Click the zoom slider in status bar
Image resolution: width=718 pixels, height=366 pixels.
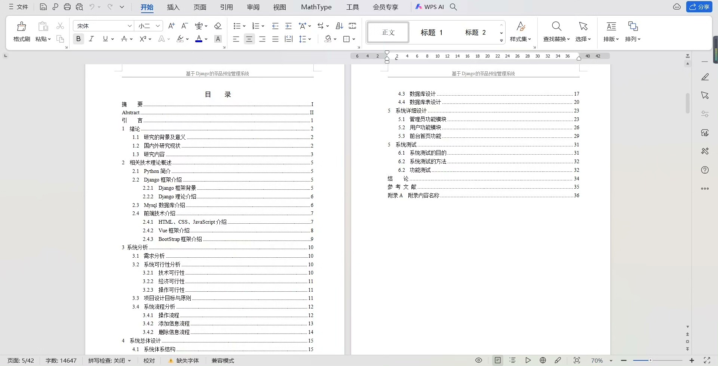651,360
